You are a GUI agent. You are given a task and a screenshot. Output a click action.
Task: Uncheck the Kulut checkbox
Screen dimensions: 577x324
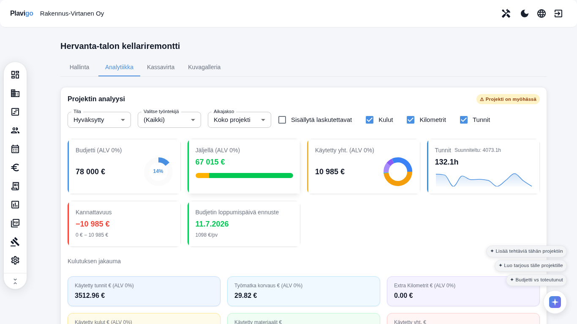[x=370, y=120]
